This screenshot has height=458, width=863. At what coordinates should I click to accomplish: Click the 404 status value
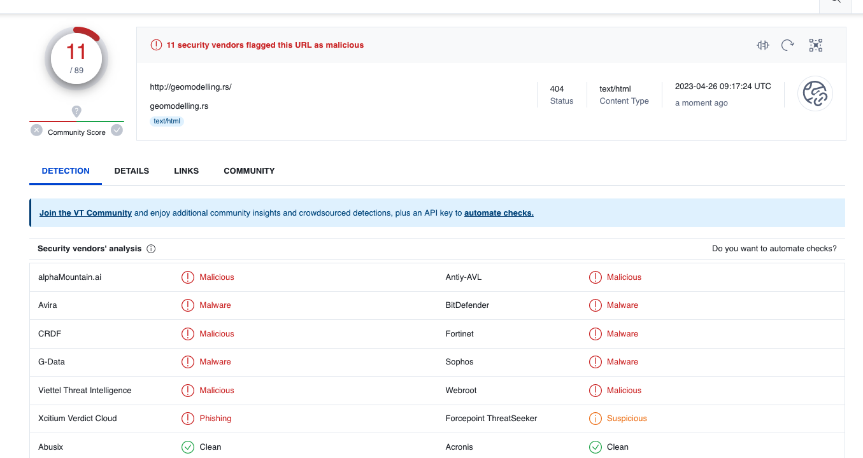coord(557,89)
